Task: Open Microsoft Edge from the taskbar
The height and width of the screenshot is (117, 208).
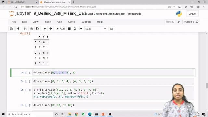Action: click(90, 114)
